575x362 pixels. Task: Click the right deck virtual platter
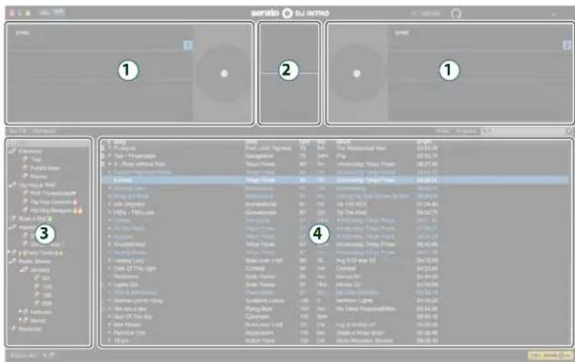click(356, 74)
